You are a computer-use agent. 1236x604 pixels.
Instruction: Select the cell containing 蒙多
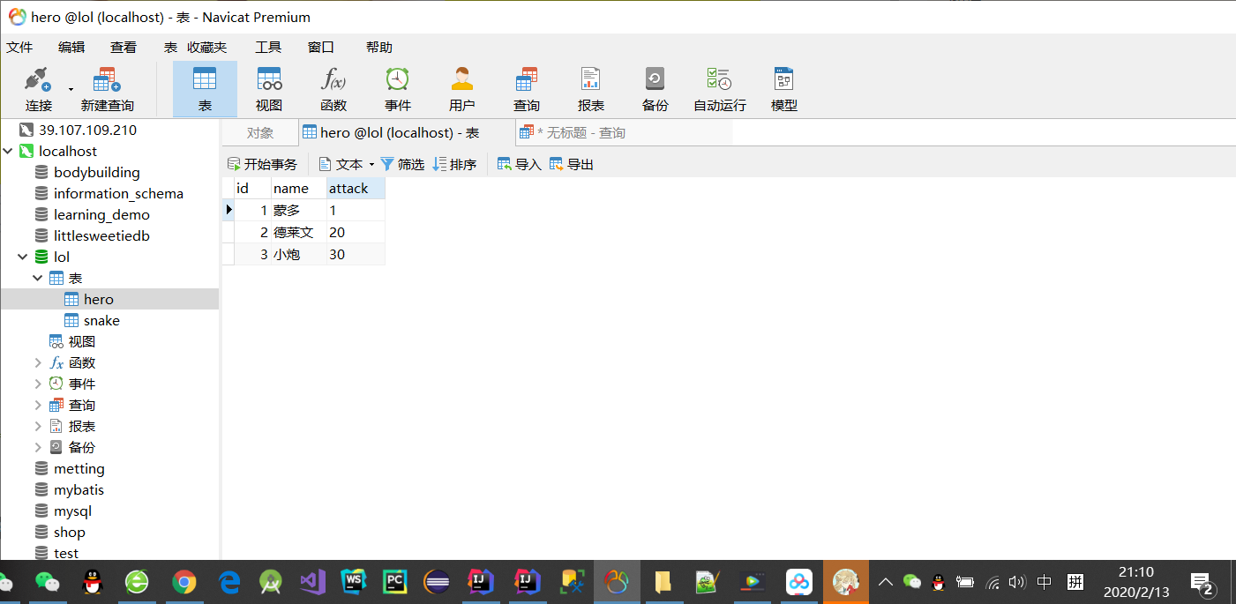298,211
